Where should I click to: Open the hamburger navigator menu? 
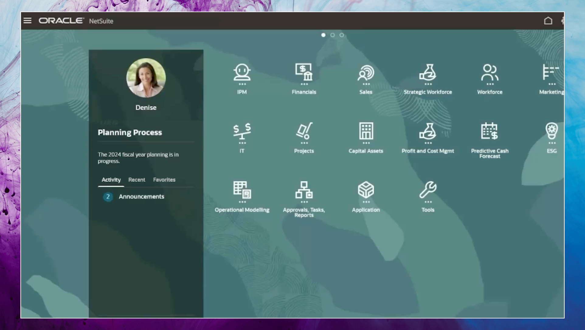[27, 21]
